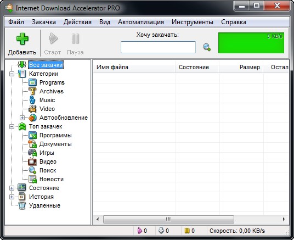The height and width of the screenshot is (240, 294).
Task: Select Все закачки in the tree
Action: pyautogui.click(x=46, y=65)
